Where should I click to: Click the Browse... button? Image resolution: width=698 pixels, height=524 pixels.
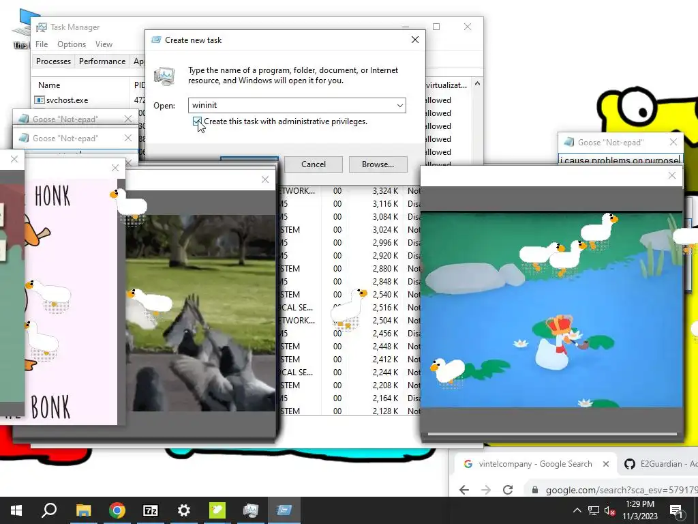[x=378, y=164]
